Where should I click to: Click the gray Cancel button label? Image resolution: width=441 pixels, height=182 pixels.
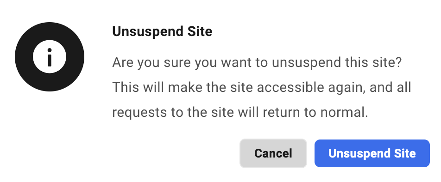[x=273, y=153]
